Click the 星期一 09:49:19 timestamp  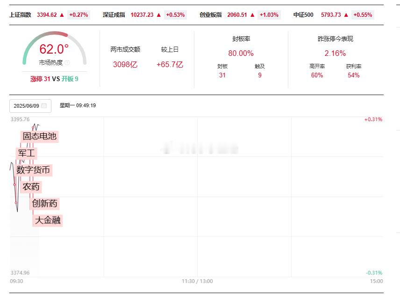tap(78, 105)
